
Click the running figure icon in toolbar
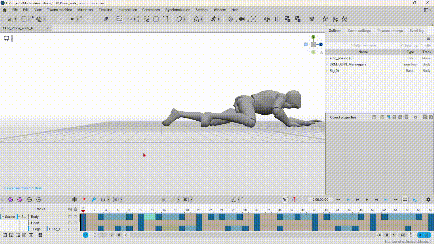(213, 19)
